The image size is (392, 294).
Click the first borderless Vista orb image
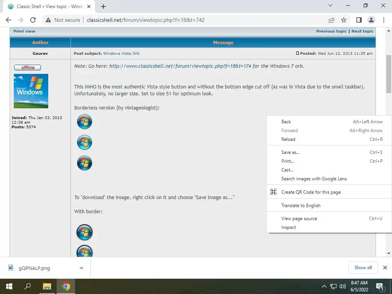point(85,122)
